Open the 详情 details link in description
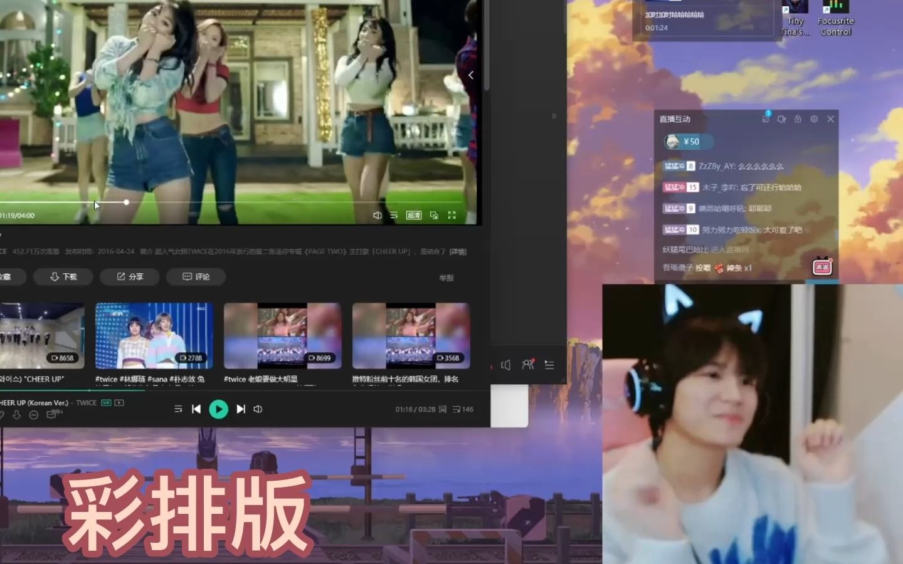 point(458,251)
